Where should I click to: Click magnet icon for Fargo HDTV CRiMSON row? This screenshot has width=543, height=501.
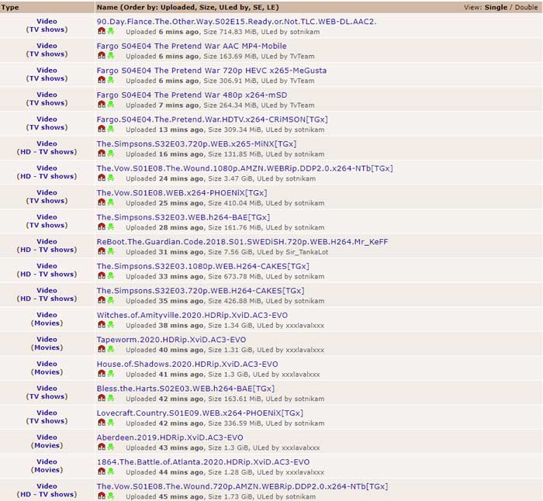click(102, 130)
